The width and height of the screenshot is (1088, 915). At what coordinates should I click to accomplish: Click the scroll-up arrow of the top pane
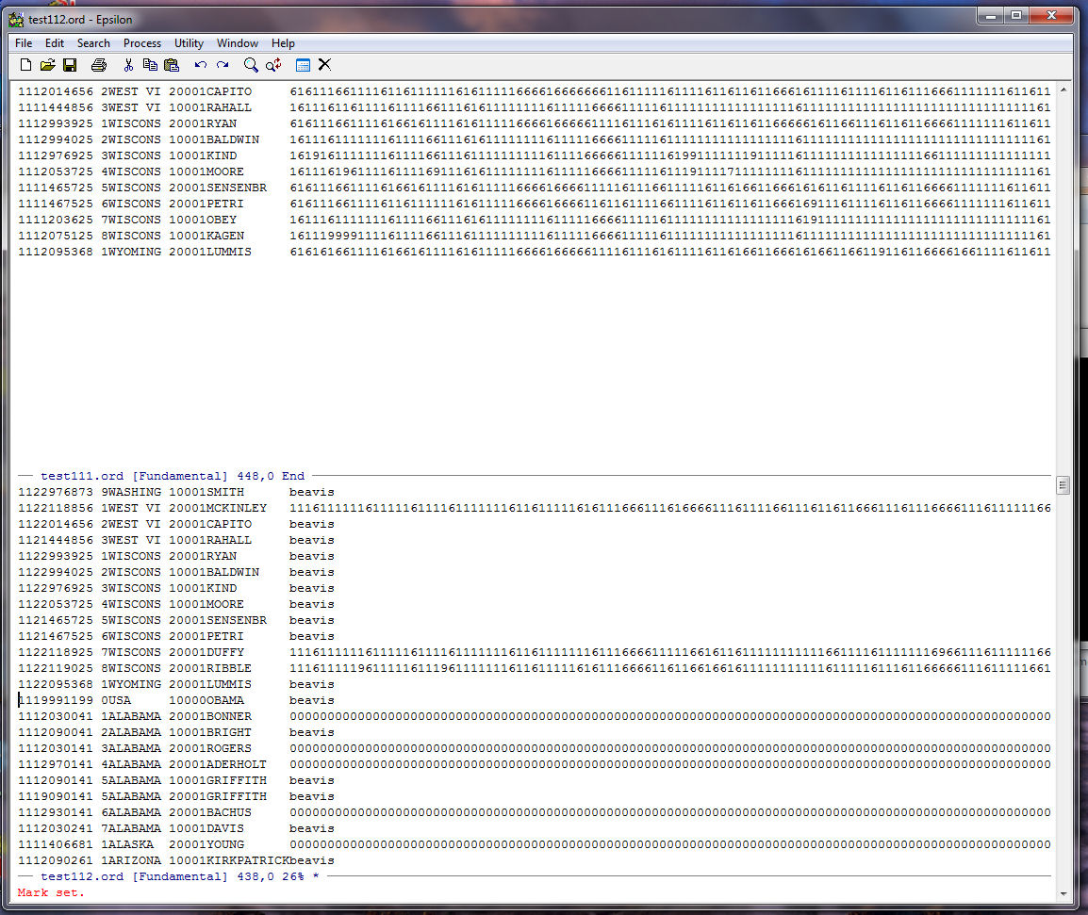(x=1063, y=90)
